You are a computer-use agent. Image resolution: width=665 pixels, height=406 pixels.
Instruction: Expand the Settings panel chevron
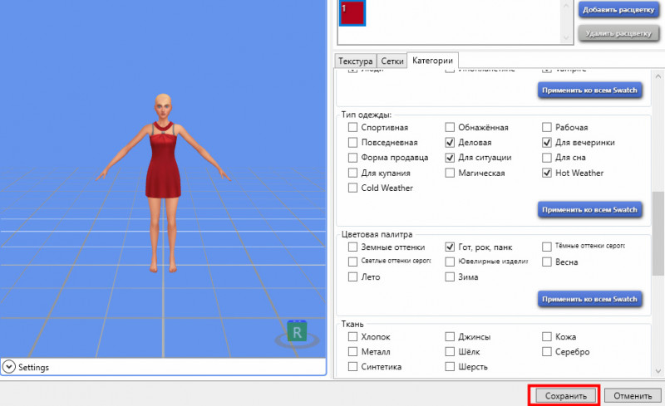[9, 367]
